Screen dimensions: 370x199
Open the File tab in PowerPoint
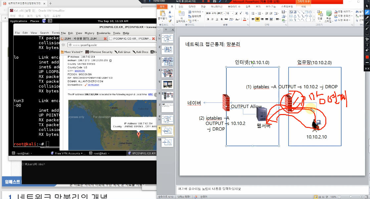click(162, 7)
